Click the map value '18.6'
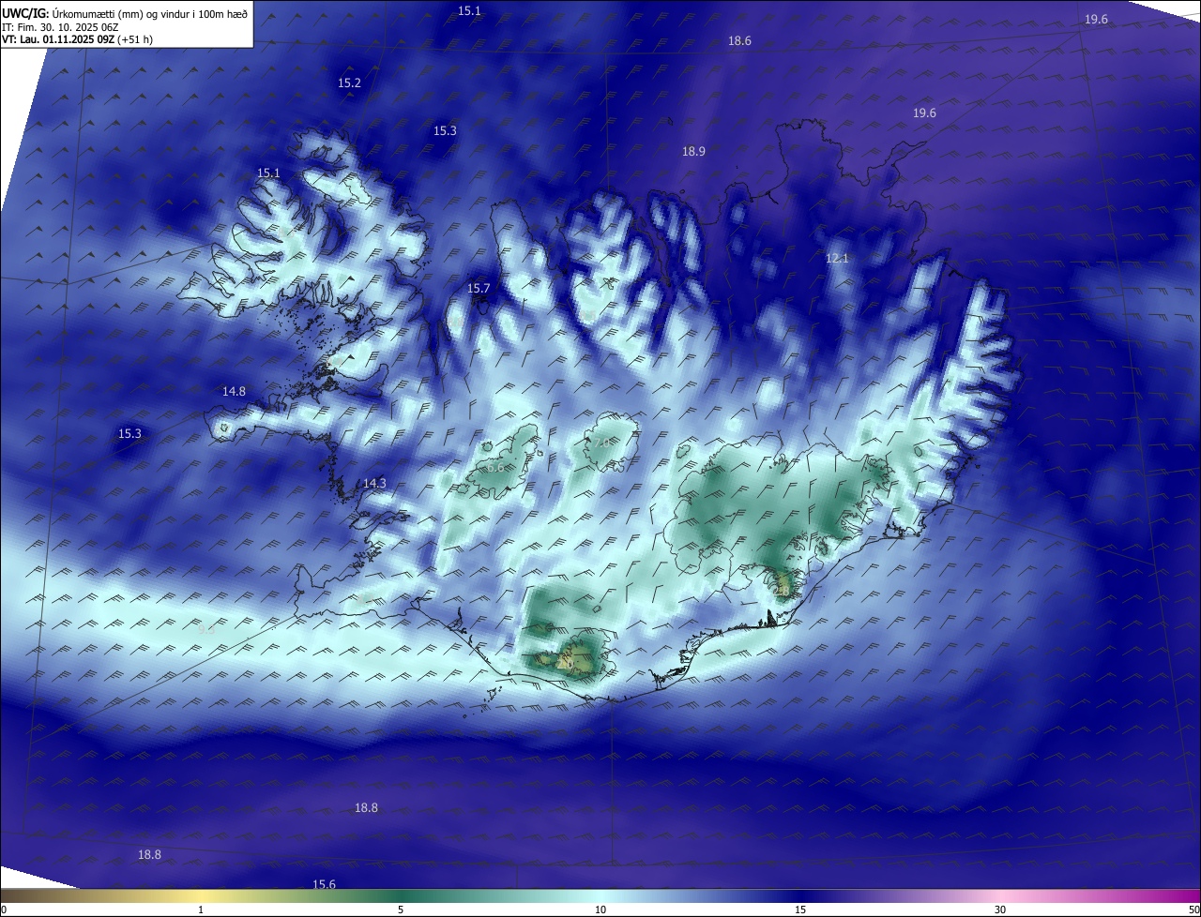 click(739, 41)
